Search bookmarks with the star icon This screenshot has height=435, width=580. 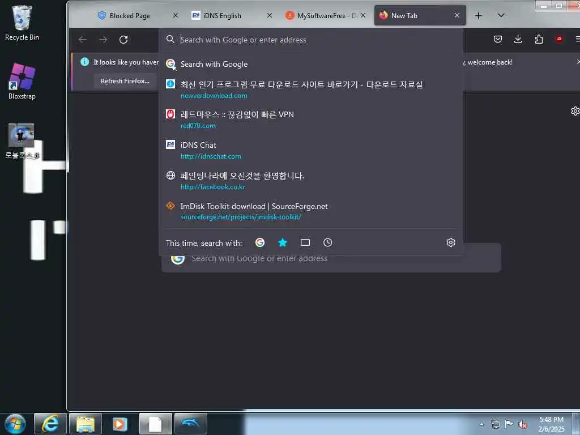click(x=283, y=242)
